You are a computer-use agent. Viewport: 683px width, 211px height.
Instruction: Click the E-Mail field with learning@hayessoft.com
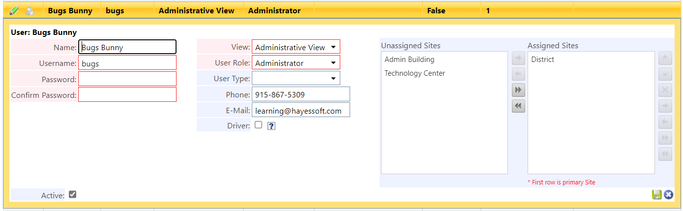301,110
